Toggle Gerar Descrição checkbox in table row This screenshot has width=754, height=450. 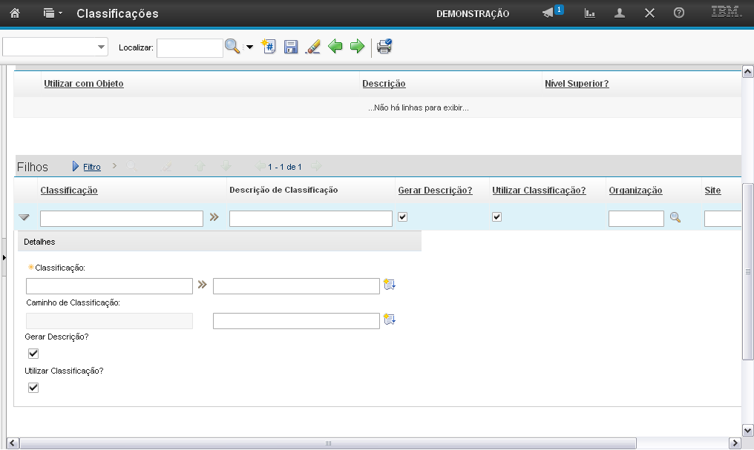pyautogui.click(x=402, y=217)
